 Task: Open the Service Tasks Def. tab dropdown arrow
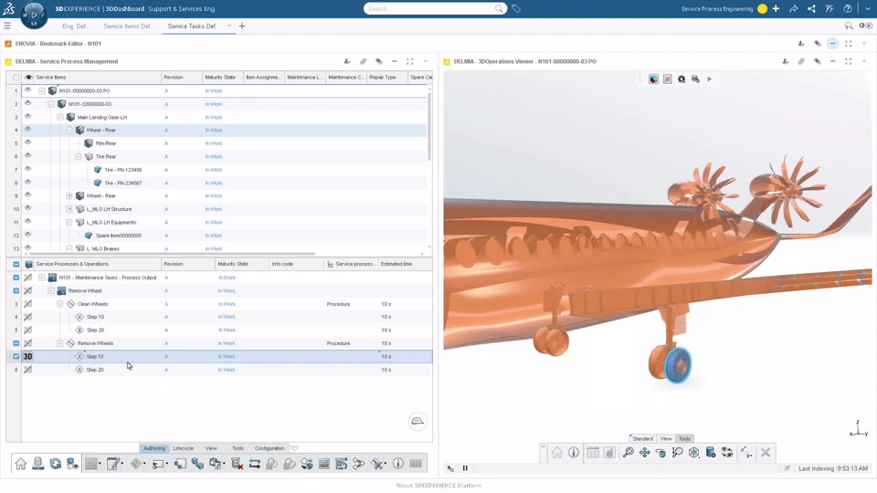click(229, 26)
